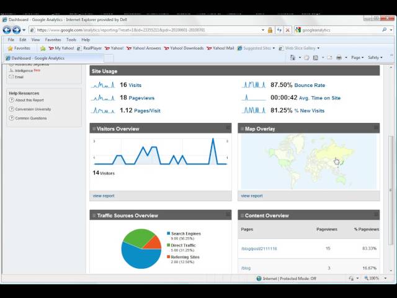The height and width of the screenshot is (298, 397).
Task: Open the File menu
Action: click(11, 40)
